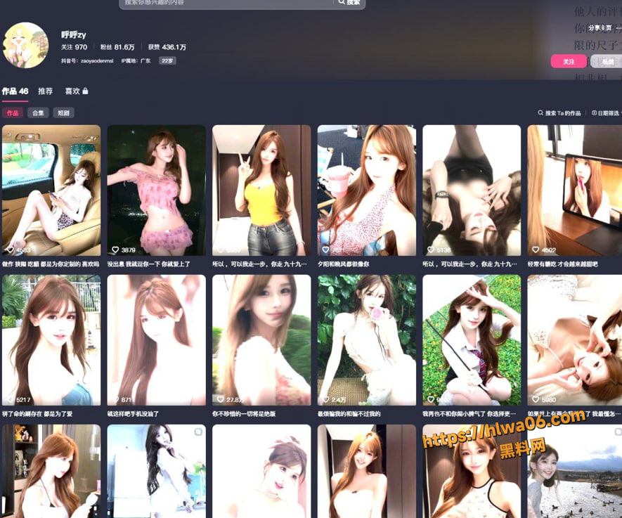
Task: Click the 22岁 age badge
Action: (167, 60)
